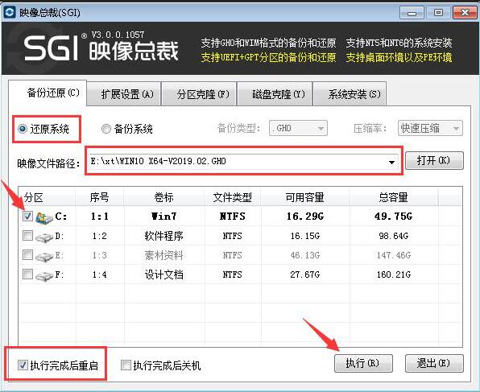Open the 备份类型 .GHO dropdown
This screenshot has height=392, width=480.
(298, 128)
